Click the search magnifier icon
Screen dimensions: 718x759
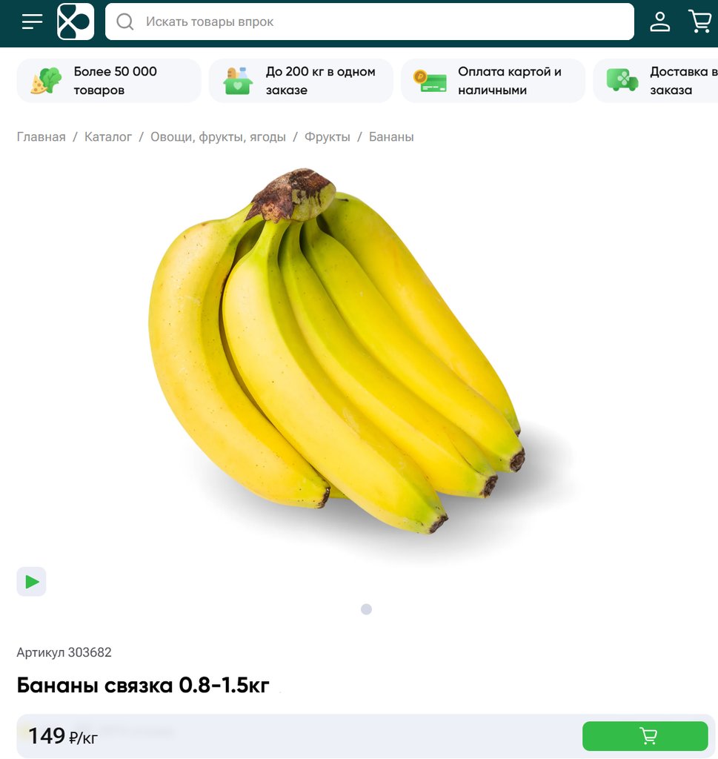pos(124,21)
